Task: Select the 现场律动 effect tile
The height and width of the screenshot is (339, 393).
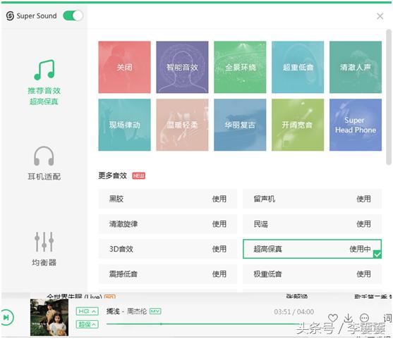Action: [x=125, y=125]
